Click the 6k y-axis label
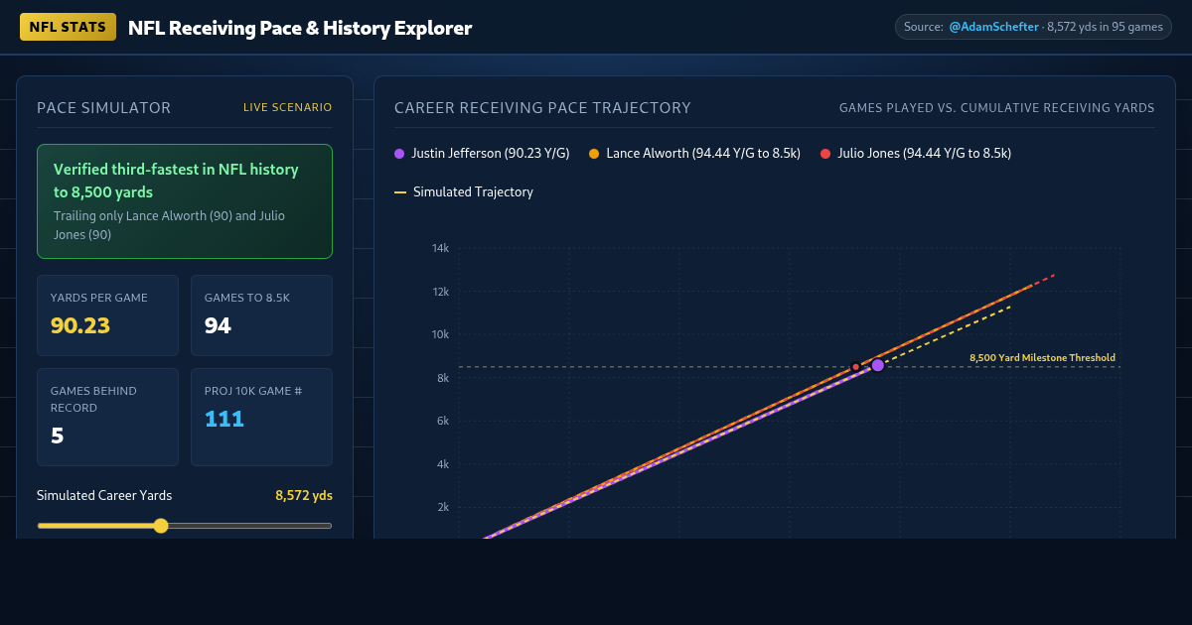This screenshot has width=1192, height=625. pyautogui.click(x=442, y=421)
